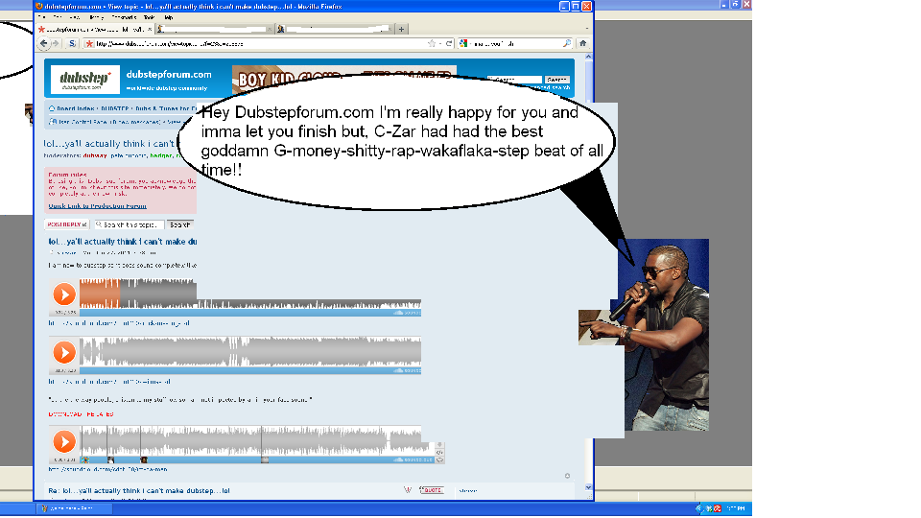Click the download arrow on third player
921x518 pixels.
point(439,445)
